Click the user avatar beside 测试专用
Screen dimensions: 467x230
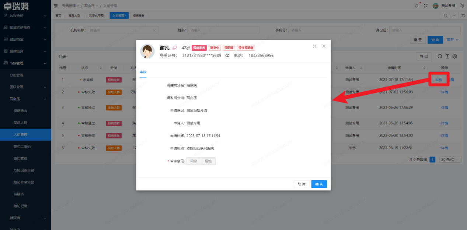pos(436,6)
